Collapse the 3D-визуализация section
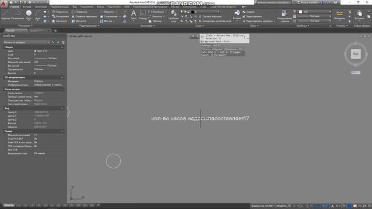The height and width of the screenshot is (209, 372). coord(62,77)
